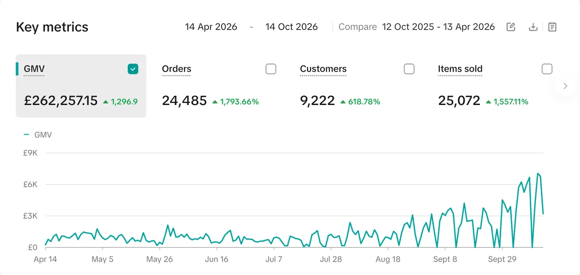Select the £262,257.15 GMV value
Viewport: 580px width, 275px height.
pyautogui.click(x=61, y=101)
